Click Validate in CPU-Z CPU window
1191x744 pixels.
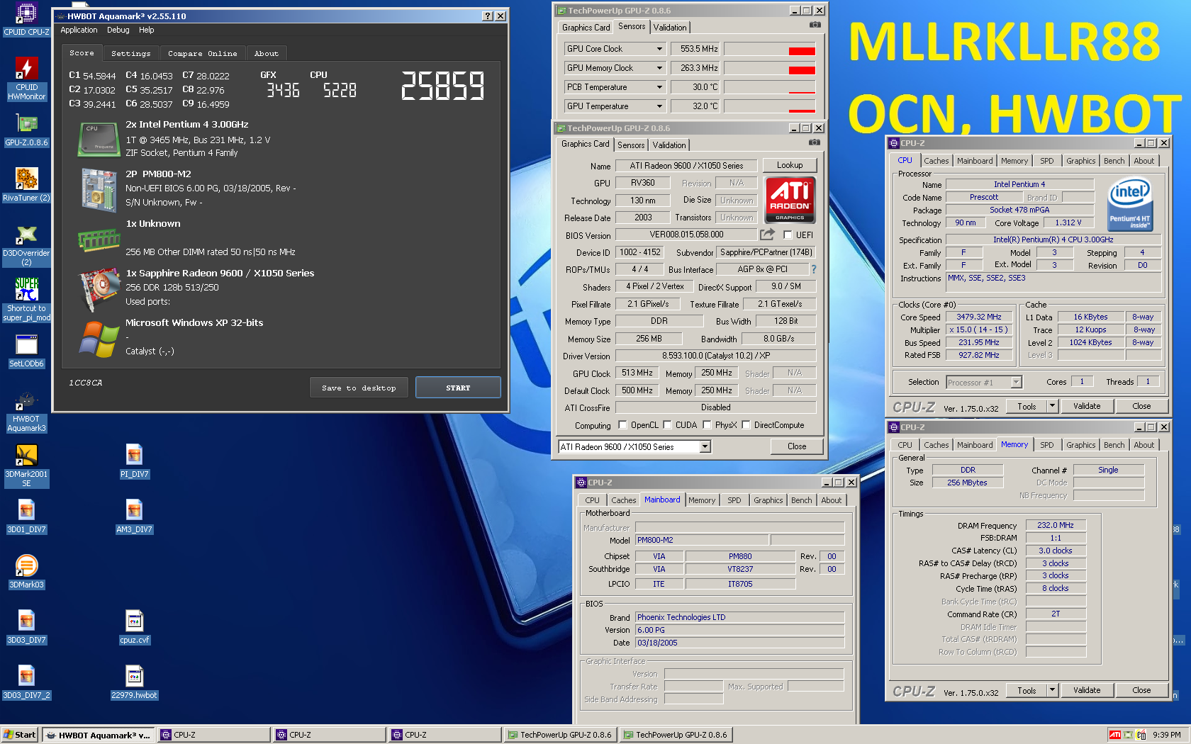coord(1087,406)
